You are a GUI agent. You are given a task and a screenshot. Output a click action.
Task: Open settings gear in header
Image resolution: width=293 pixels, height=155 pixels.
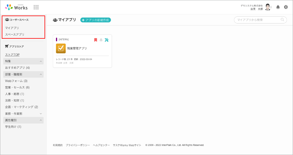[x=286, y=7]
